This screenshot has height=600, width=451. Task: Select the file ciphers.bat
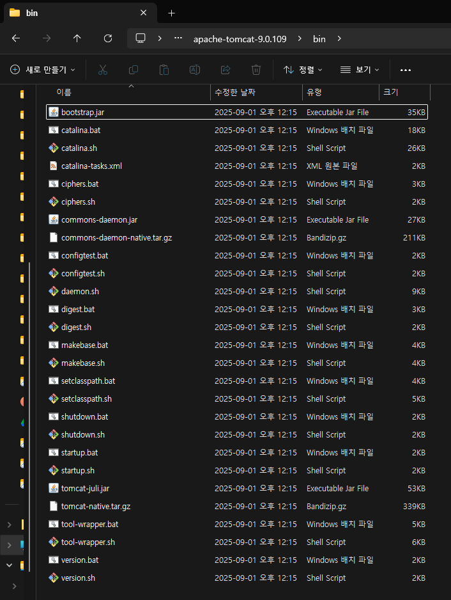[x=237, y=184]
